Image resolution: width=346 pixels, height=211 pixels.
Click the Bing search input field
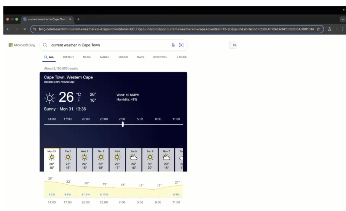tap(108, 45)
